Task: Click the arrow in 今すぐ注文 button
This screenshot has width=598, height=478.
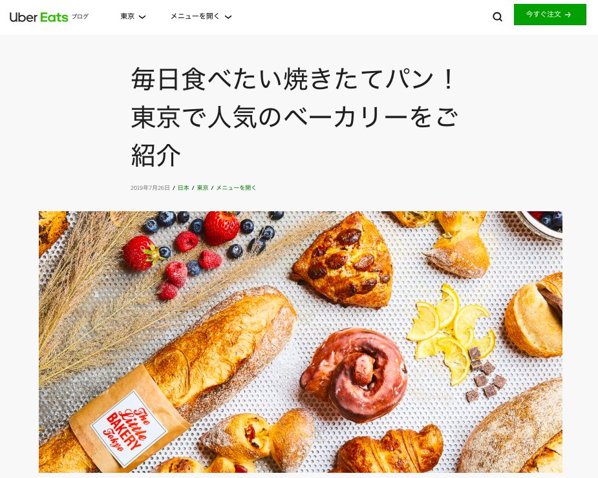Action: pos(568,15)
